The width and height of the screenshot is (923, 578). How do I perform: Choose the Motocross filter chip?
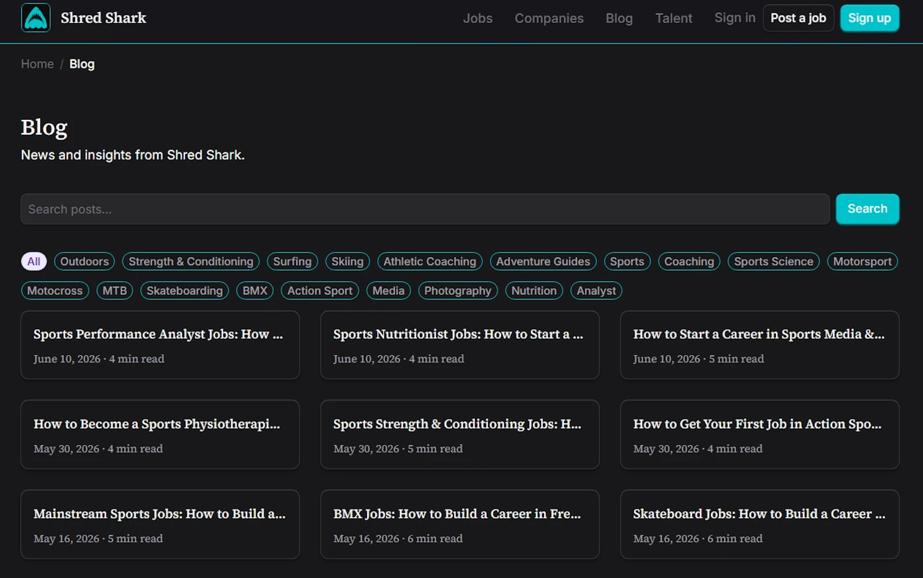pos(55,291)
